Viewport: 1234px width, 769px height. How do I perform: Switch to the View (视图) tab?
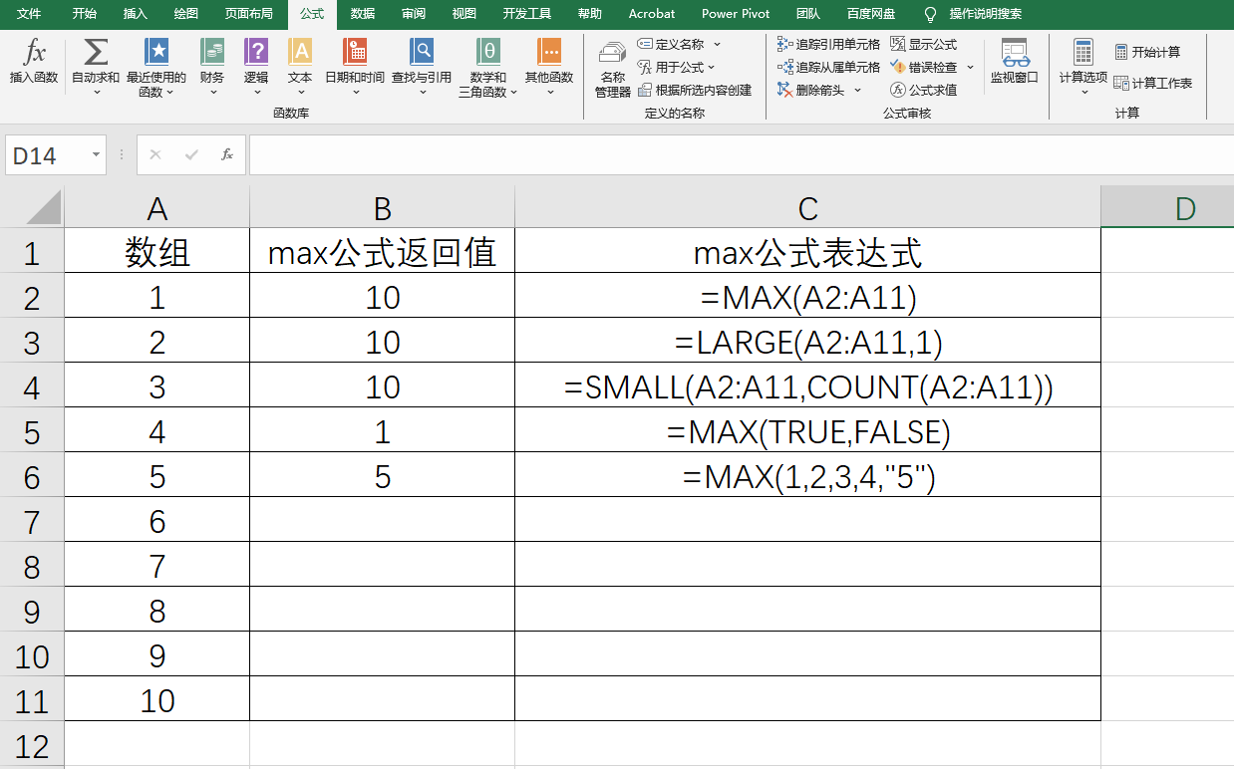pyautogui.click(x=463, y=14)
